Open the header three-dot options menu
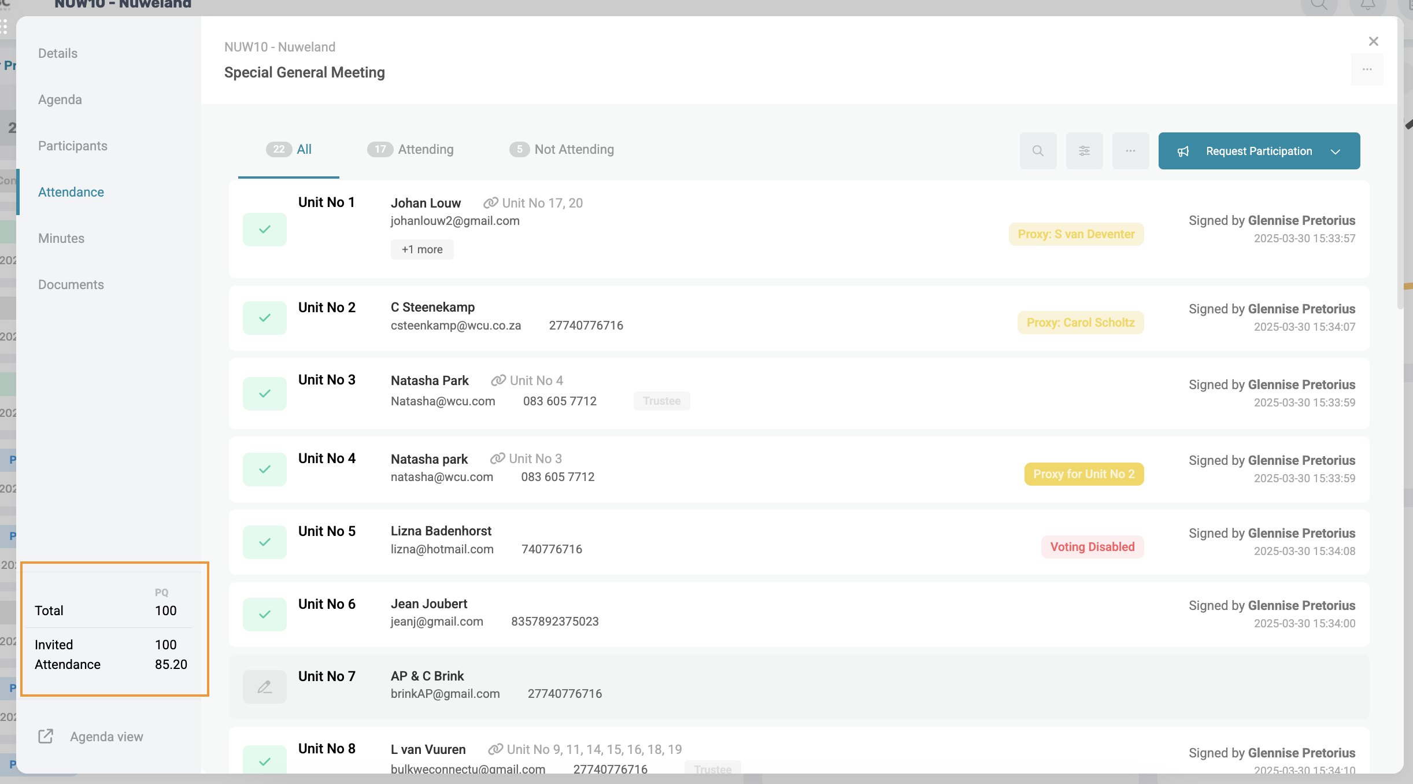Screen dimensions: 1413x784 coord(1367,69)
